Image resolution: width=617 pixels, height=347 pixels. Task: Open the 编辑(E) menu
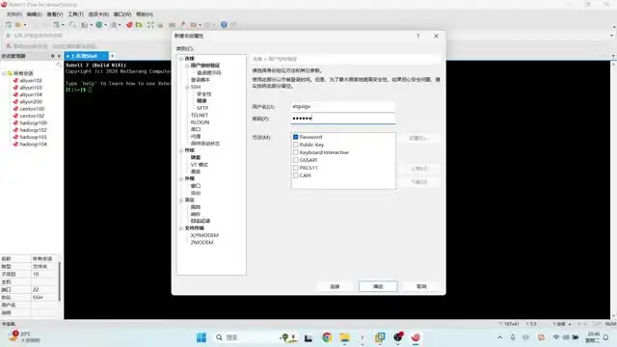click(x=34, y=14)
